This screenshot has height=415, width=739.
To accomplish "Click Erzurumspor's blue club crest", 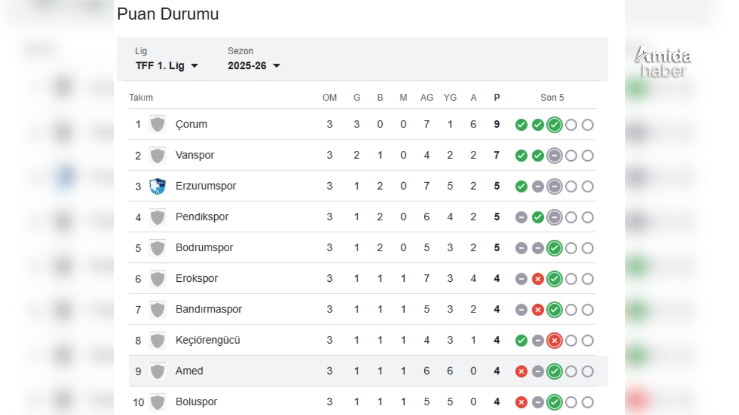I will [157, 186].
